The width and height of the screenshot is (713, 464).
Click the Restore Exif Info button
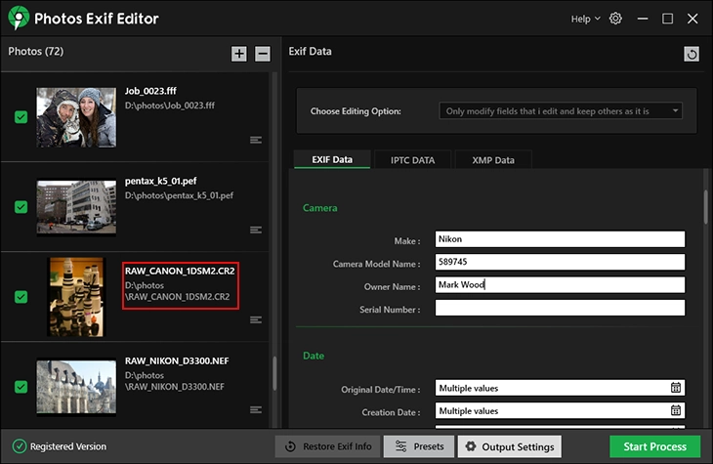click(327, 446)
